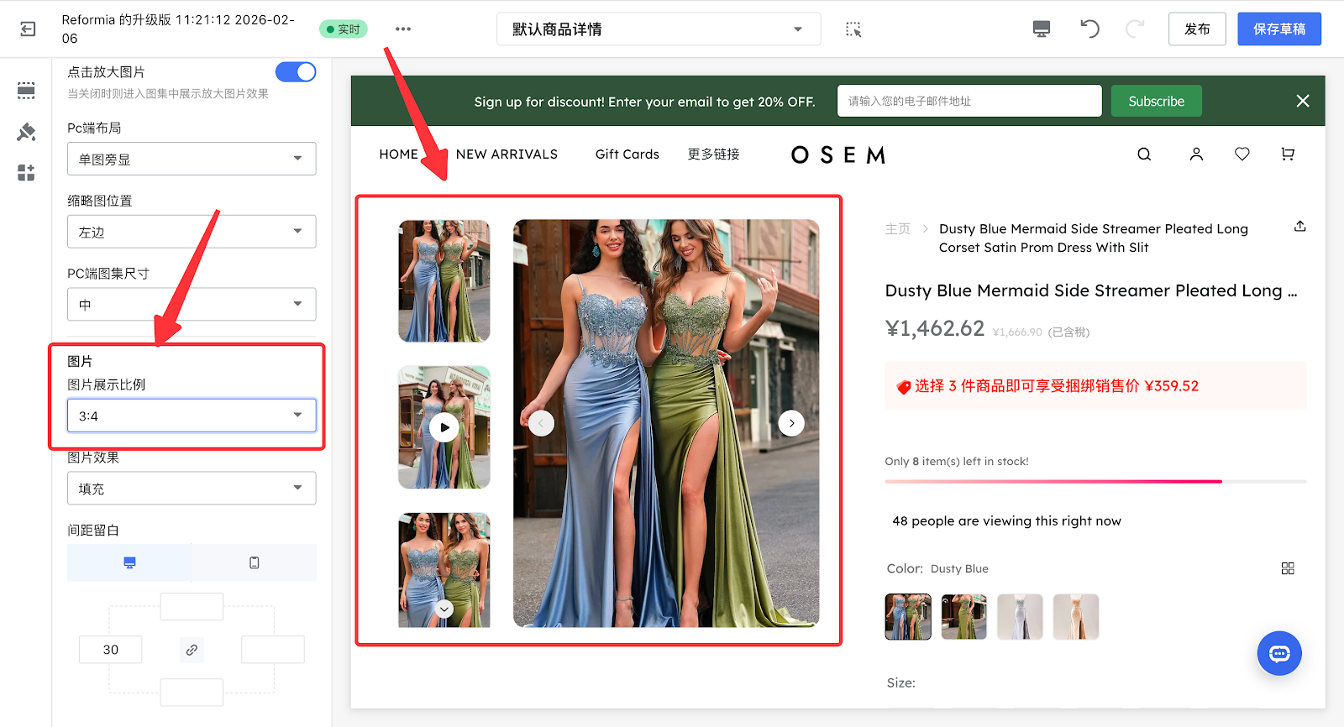Toggle the click-to-zoom image switch
The height and width of the screenshot is (727, 1344).
click(x=296, y=72)
